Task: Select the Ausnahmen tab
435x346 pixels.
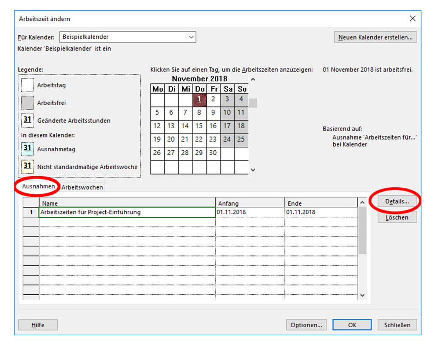Action: click(39, 187)
